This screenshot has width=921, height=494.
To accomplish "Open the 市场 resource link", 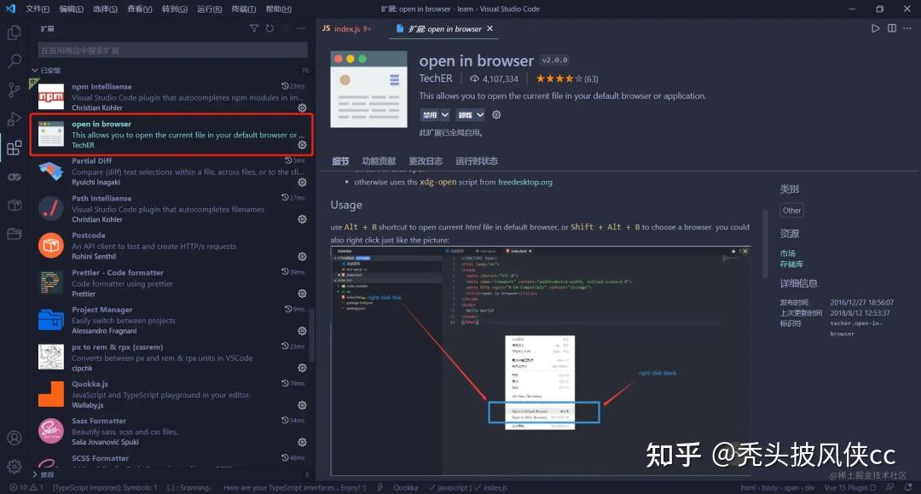I will pos(788,253).
